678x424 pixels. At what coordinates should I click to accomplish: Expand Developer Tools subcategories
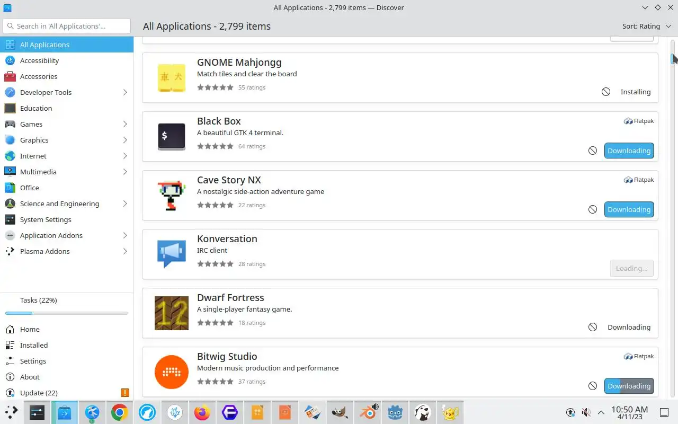point(125,92)
